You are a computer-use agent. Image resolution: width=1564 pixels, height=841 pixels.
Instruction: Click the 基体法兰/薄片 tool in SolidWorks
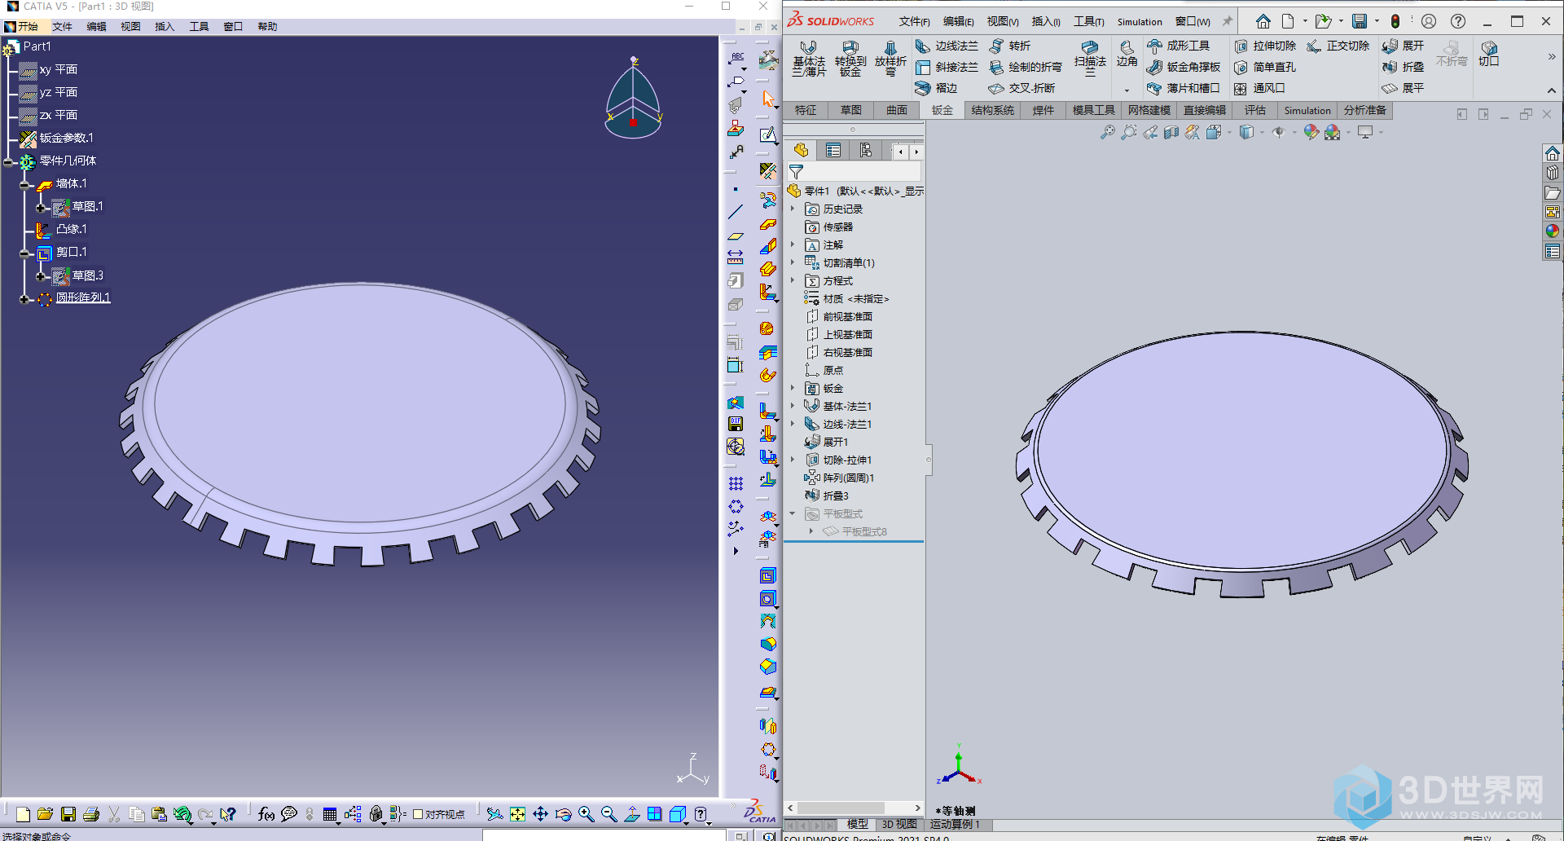[809, 58]
